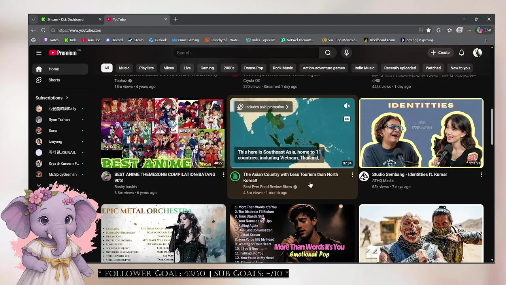Image resolution: width=506 pixels, height=285 pixels.
Task: Open More Than Words It's You thumbnail
Action: [293, 234]
